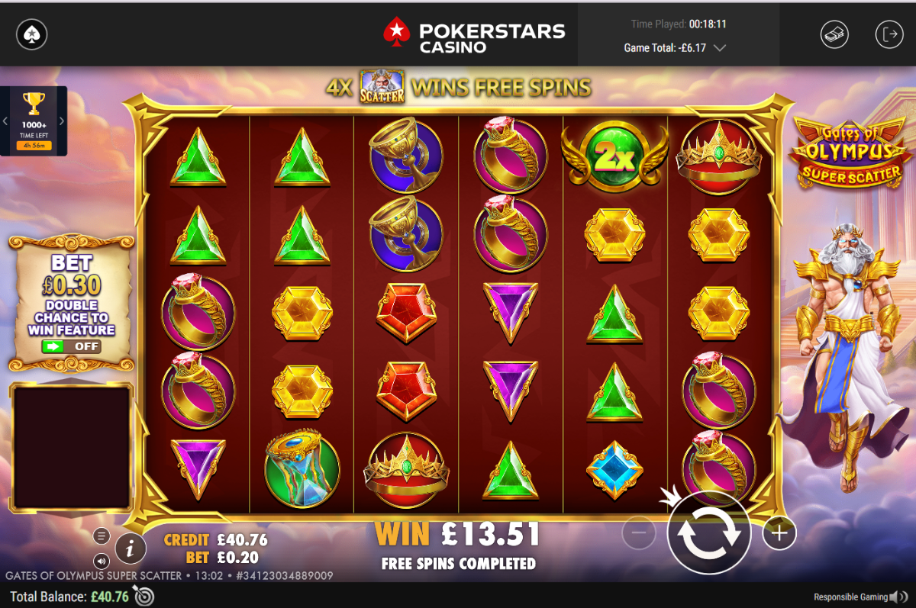Open the hamburger settings menu icon
This screenshot has width=916, height=608.
coord(102,536)
